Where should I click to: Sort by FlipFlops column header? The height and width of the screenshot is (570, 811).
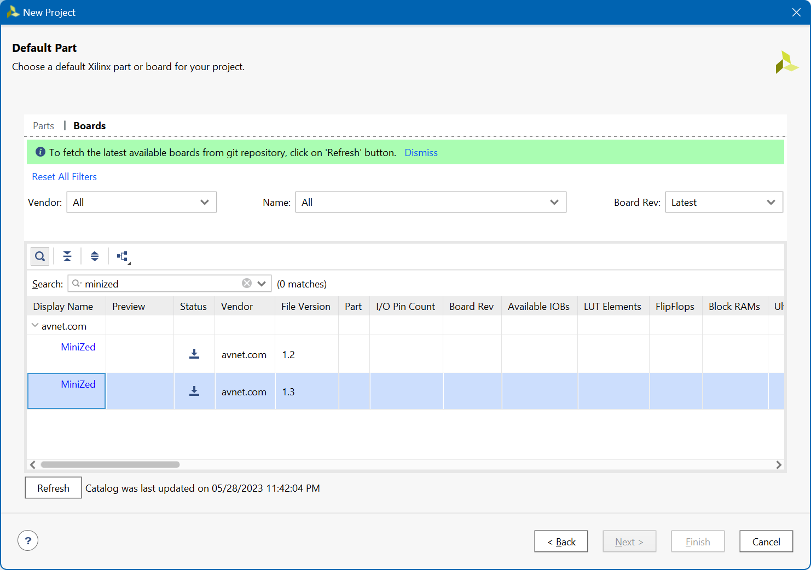675,307
